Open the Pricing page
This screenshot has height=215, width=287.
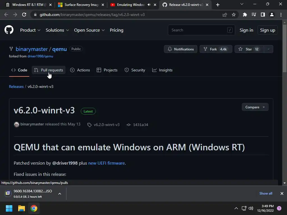[x=116, y=30]
